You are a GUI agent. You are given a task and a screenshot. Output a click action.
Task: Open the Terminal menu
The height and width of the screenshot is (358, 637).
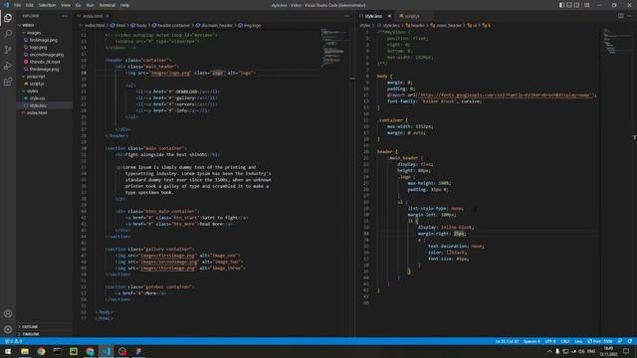(x=107, y=5)
